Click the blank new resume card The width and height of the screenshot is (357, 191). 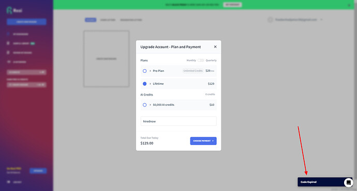[107, 59]
